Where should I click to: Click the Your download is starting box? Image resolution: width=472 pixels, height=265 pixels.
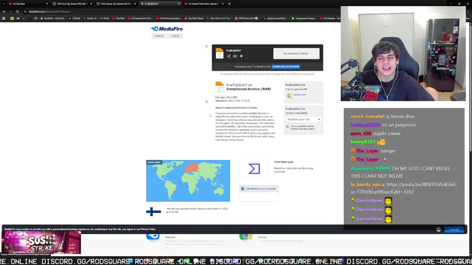pos(296,53)
